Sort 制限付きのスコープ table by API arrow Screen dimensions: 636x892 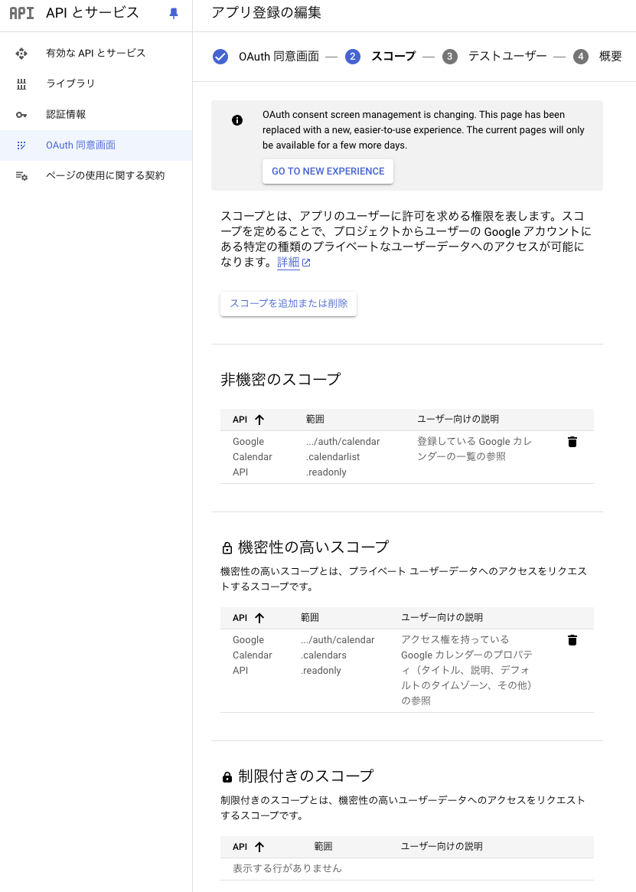pyautogui.click(x=259, y=847)
